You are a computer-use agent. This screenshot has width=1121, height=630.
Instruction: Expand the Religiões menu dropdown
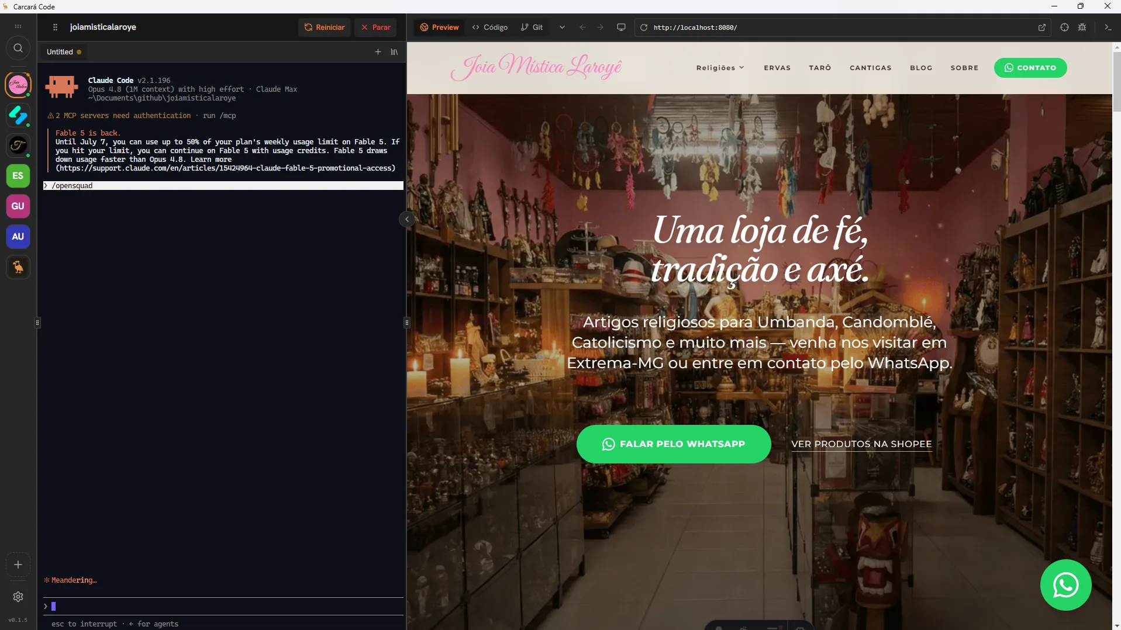pyautogui.click(x=720, y=68)
